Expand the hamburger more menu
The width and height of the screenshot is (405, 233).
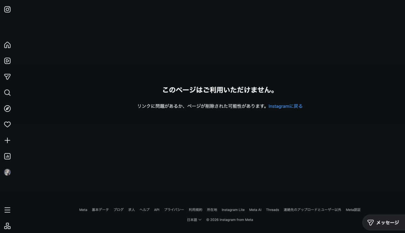pos(7,210)
